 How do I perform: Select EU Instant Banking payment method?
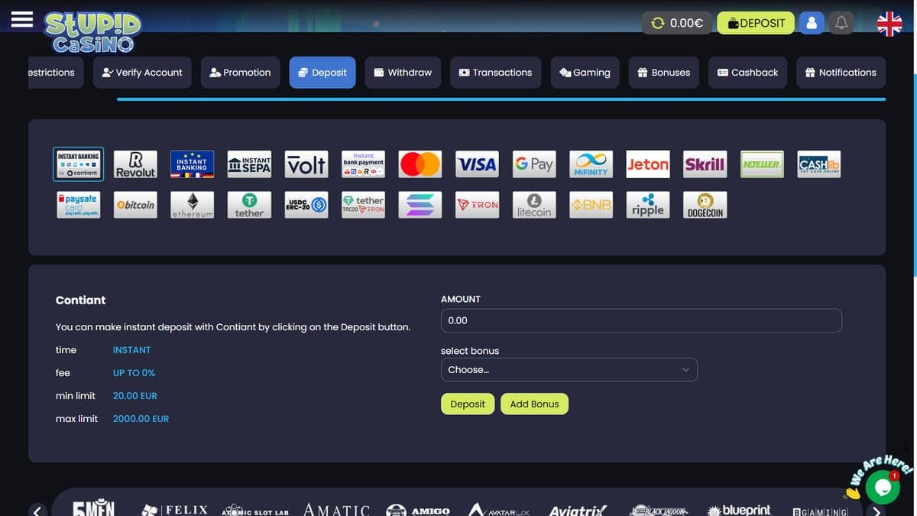pyautogui.click(x=192, y=164)
